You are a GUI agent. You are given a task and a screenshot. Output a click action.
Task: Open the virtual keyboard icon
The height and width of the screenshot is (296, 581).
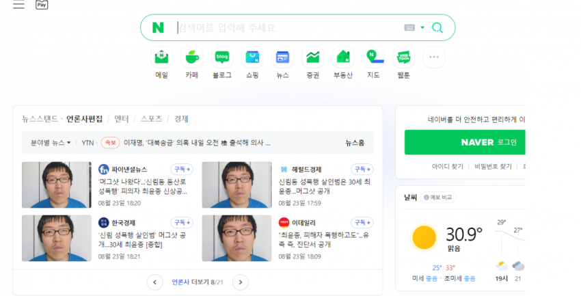409,27
